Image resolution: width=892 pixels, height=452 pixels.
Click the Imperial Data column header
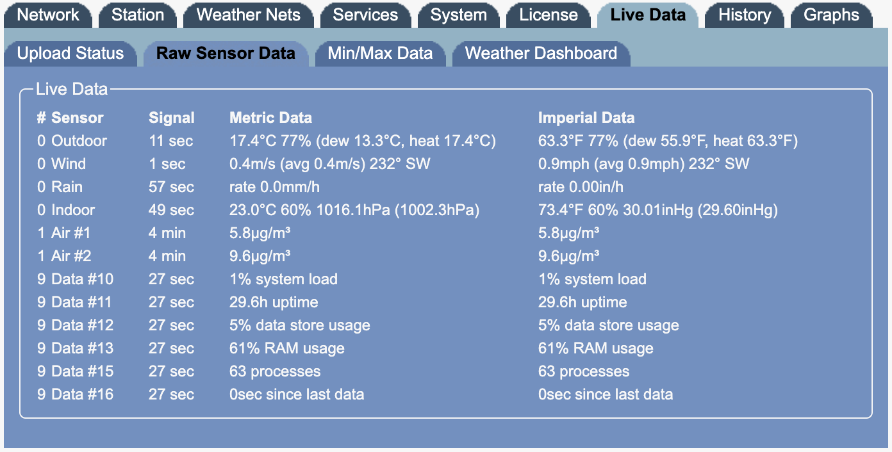[x=586, y=118]
